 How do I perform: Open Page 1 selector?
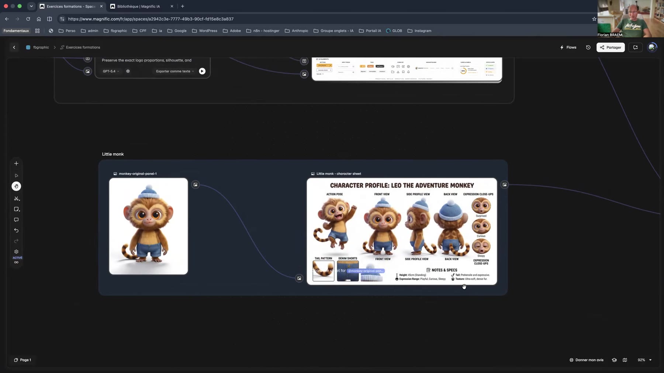[23, 360]
